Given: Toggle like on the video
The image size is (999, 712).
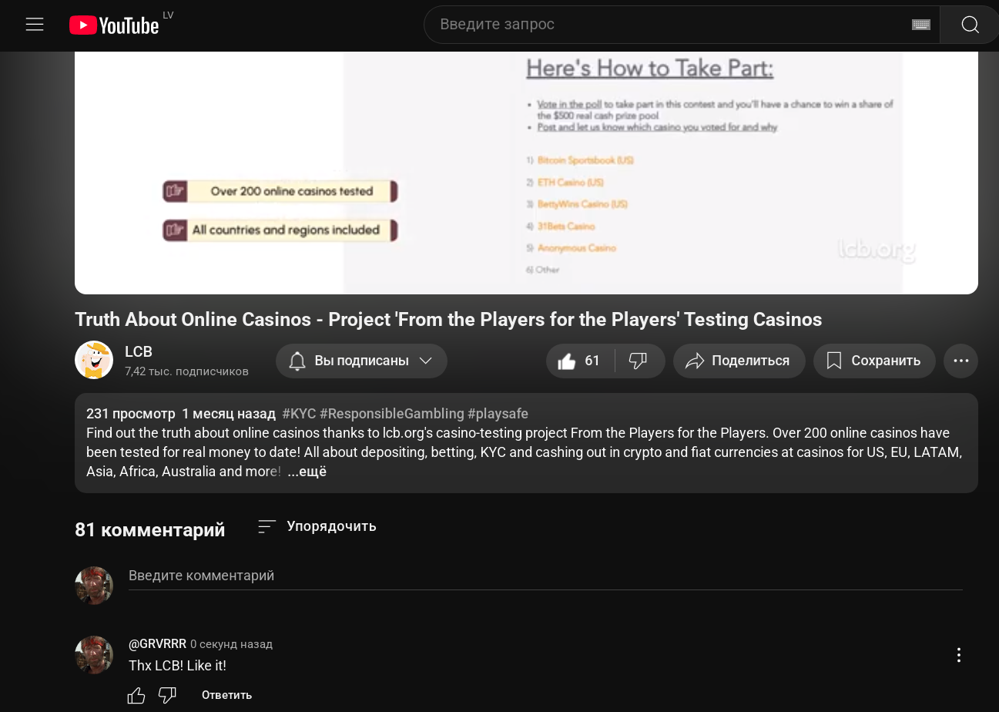Looking at the screenshot, I should [580, 361].
